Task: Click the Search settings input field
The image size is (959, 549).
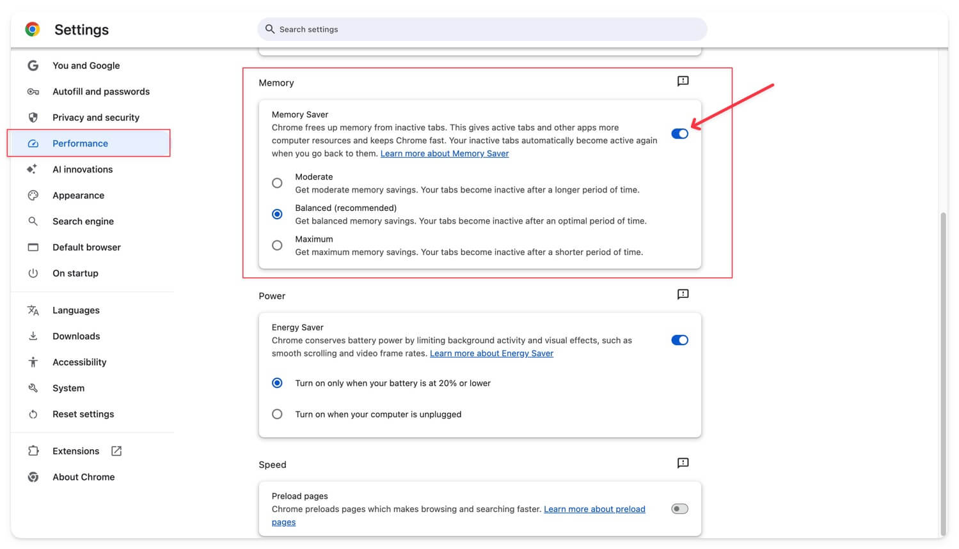Action: tap(482, 29)
